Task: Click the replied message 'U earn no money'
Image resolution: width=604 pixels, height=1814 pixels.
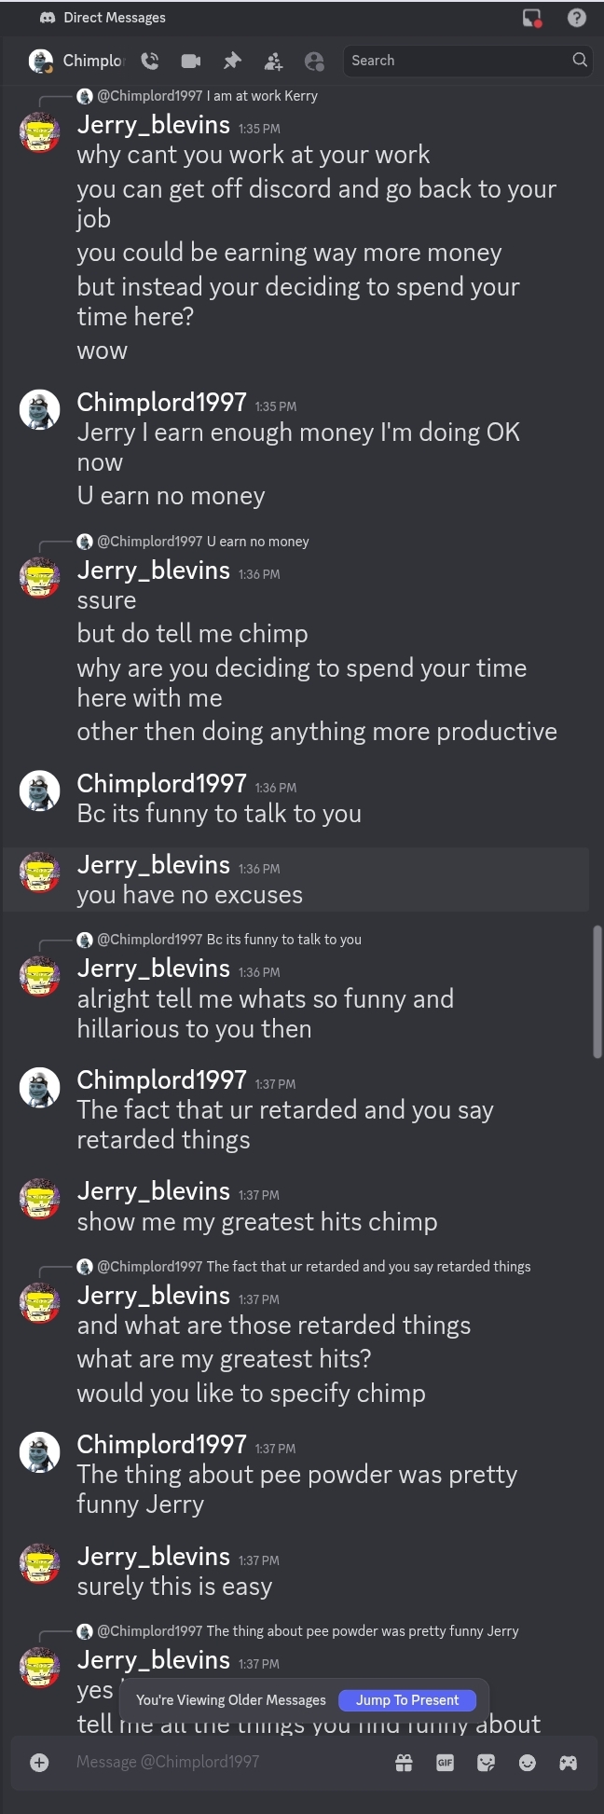Action: pos(258,542)
